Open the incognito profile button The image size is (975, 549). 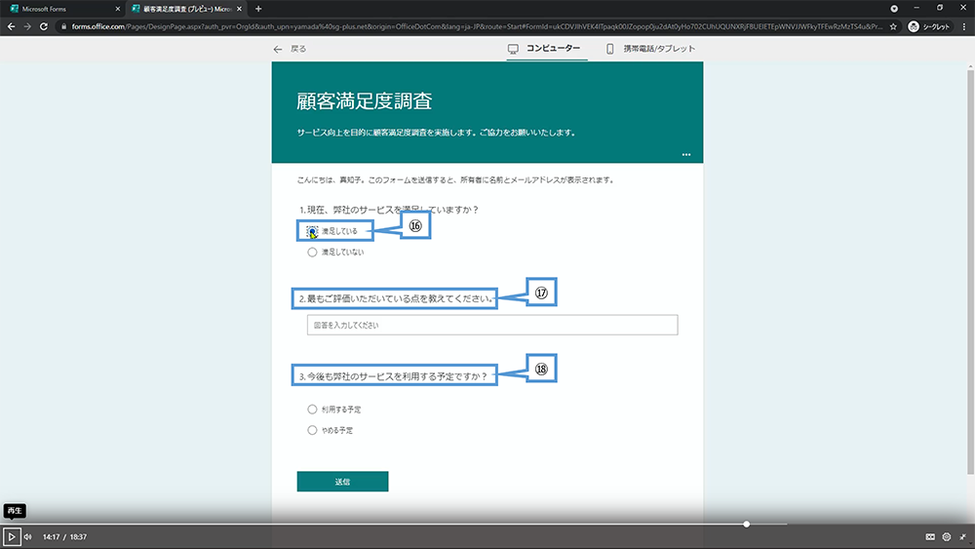[x=929, y=26]
